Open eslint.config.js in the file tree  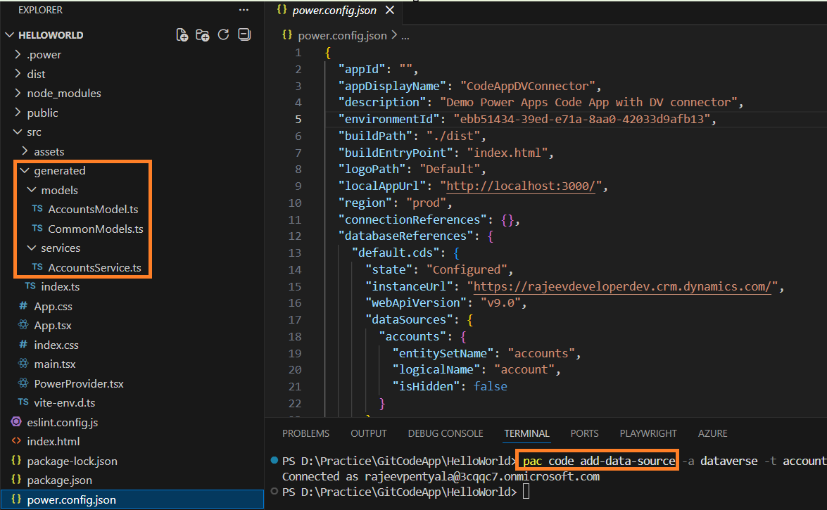pyautogui.click(x=62, y=422)
